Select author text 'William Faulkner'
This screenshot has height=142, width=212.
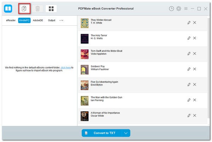click(x=100, y=69)
